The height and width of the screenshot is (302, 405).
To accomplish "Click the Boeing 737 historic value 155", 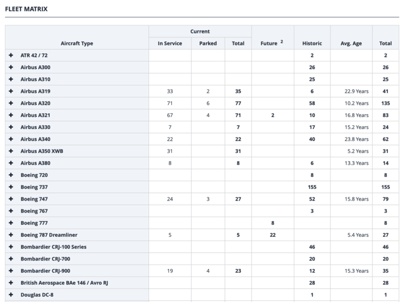I will (312, 187).
